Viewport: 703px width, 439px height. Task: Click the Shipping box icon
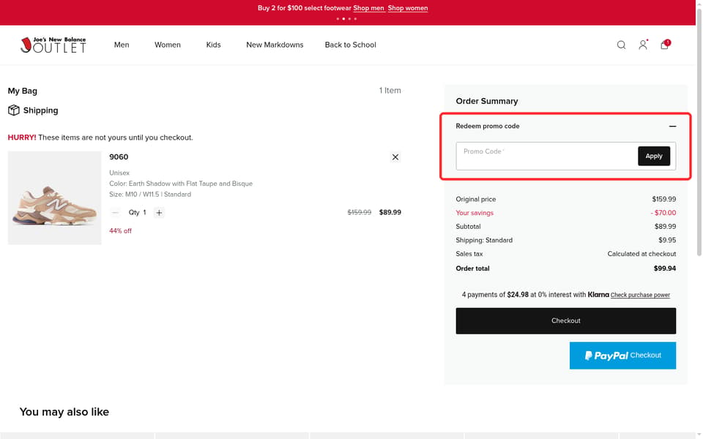click(14, 110)
